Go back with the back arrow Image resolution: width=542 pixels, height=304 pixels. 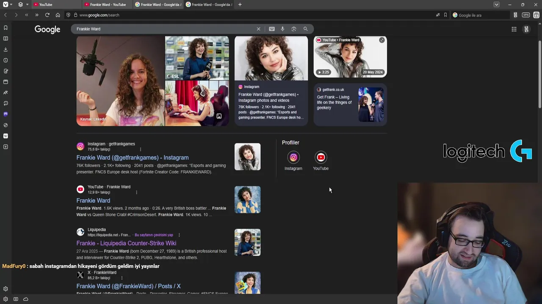point(6,15)
